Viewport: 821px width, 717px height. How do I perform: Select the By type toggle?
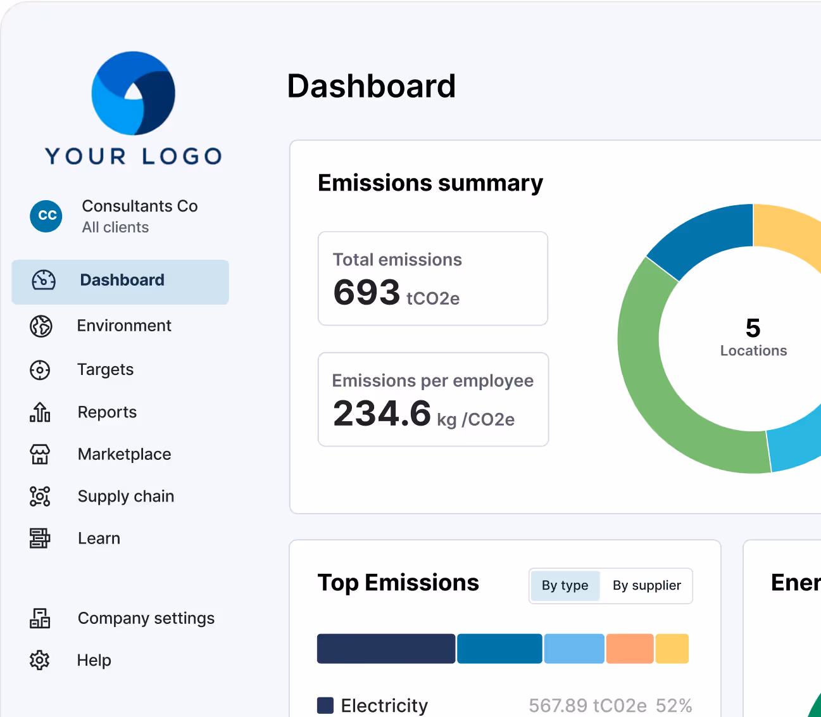(565, 586)
